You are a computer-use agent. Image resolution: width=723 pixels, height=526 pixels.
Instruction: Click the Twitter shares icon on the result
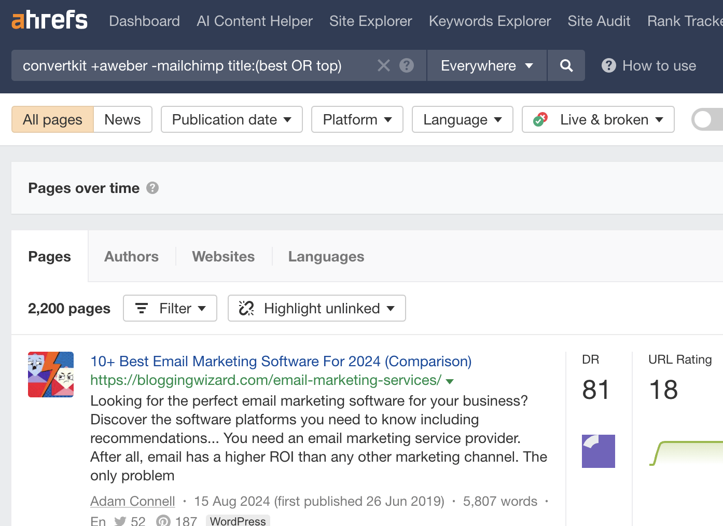click(x=120, y=520)
